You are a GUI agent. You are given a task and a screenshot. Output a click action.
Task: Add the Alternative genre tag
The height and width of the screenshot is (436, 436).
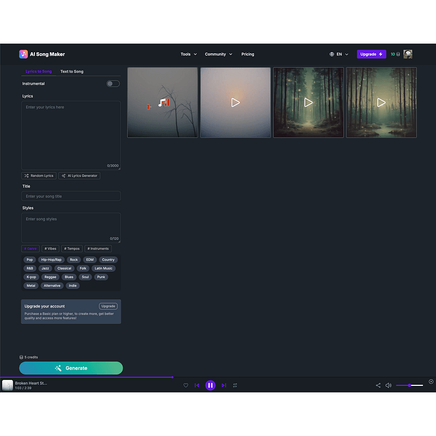[x=52, y=286]
